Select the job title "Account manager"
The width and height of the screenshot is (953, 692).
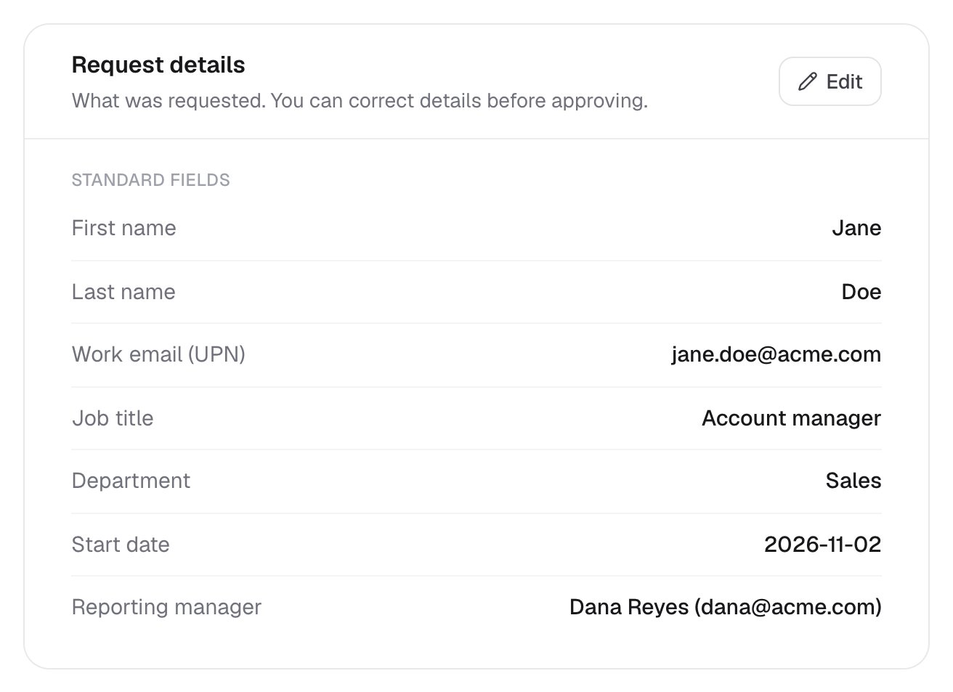(792, 418)
